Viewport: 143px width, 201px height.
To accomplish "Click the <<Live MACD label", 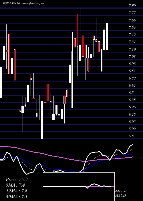I will click(120, 194).
